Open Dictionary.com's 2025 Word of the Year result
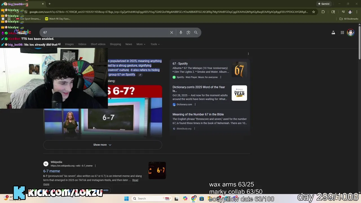The image size is (361, 203). point(199,89)
